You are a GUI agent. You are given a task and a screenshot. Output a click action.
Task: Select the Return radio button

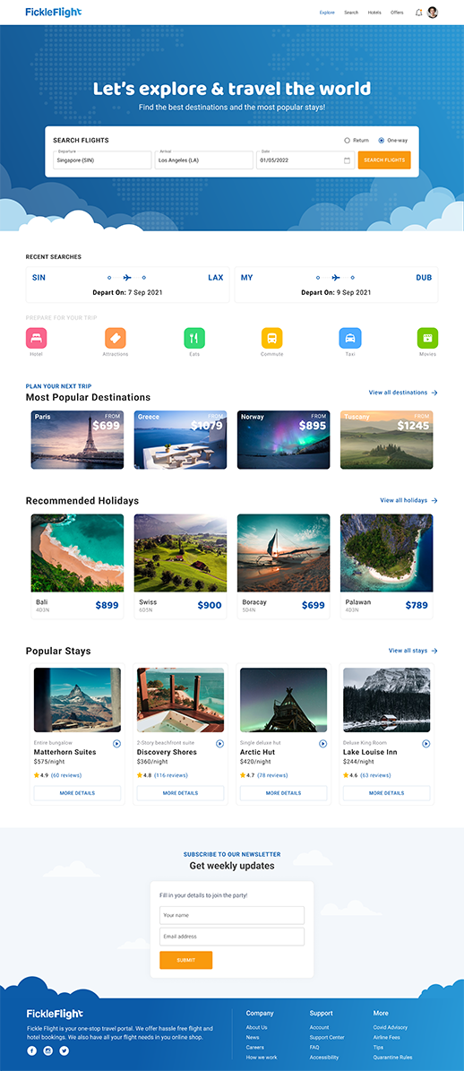(x=348, y=140)
